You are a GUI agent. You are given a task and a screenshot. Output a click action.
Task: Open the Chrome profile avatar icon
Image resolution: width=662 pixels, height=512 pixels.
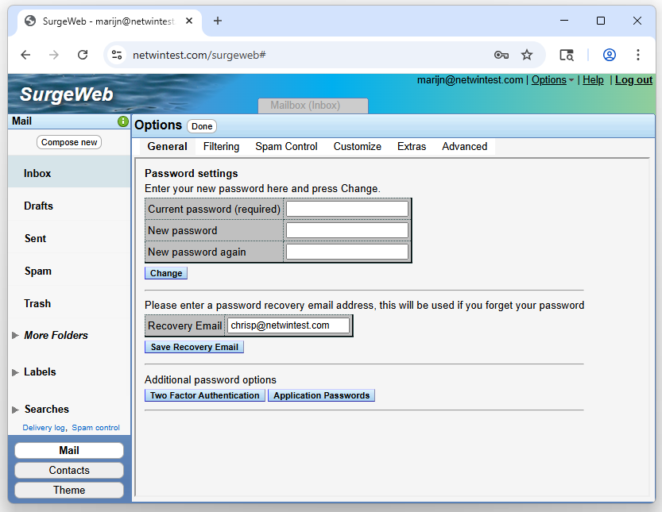(x=610, y=55)
